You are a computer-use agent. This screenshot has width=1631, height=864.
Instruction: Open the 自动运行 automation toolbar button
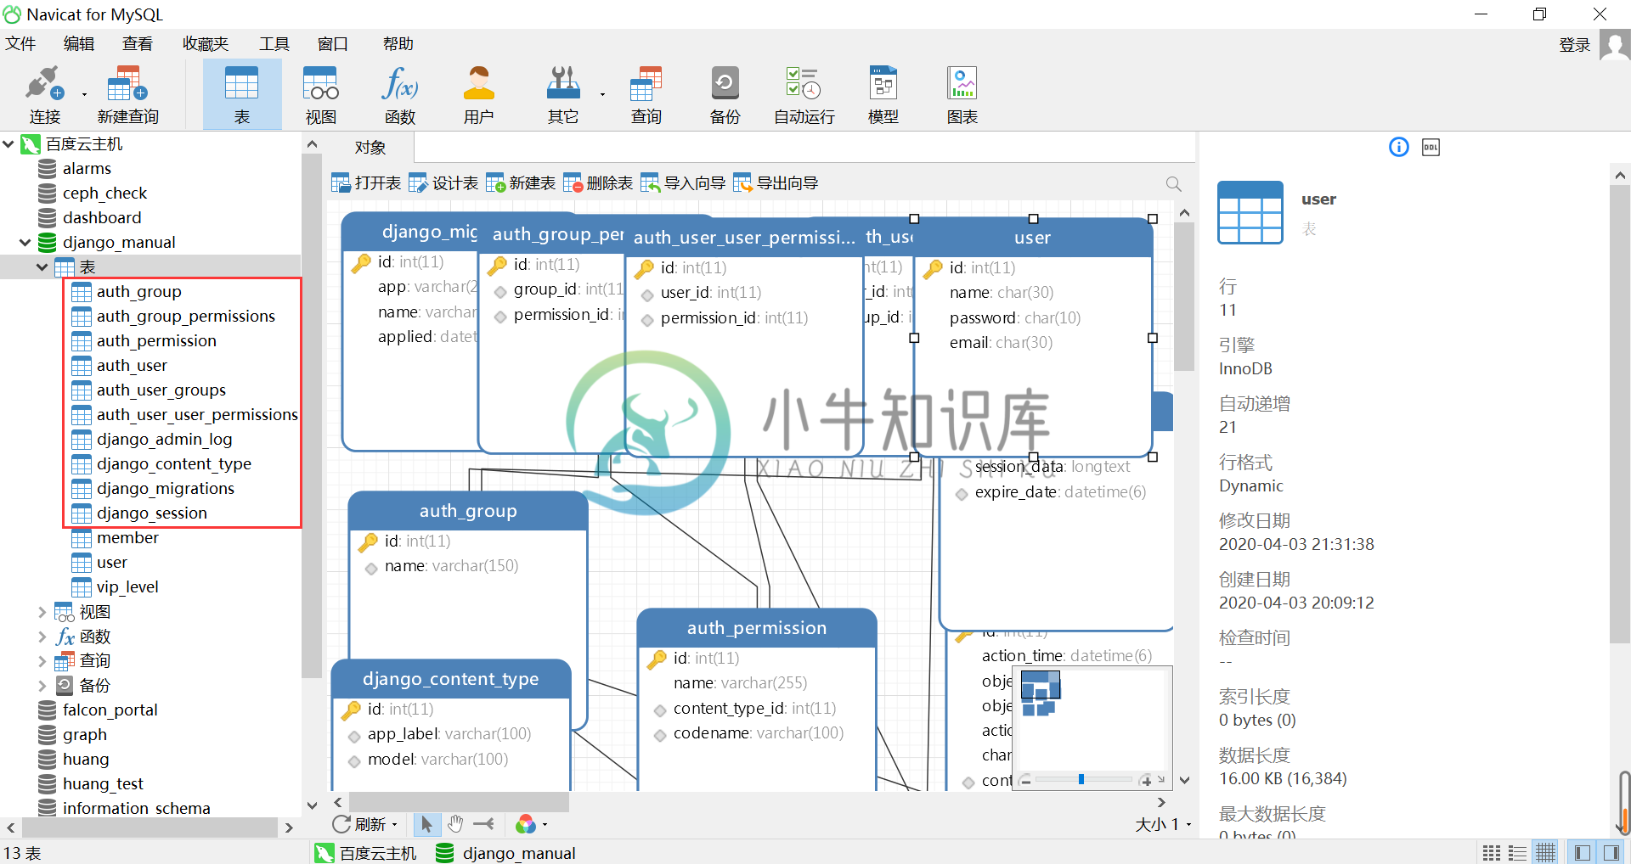click(x=804, y=95)
